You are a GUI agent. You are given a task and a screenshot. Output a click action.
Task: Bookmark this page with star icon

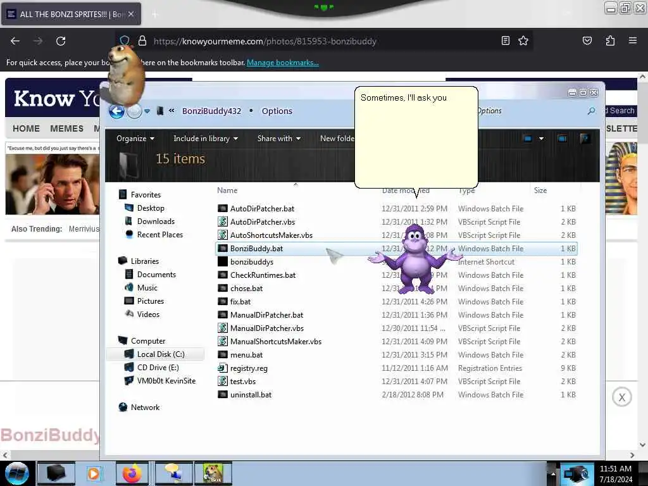click(523, 40)
